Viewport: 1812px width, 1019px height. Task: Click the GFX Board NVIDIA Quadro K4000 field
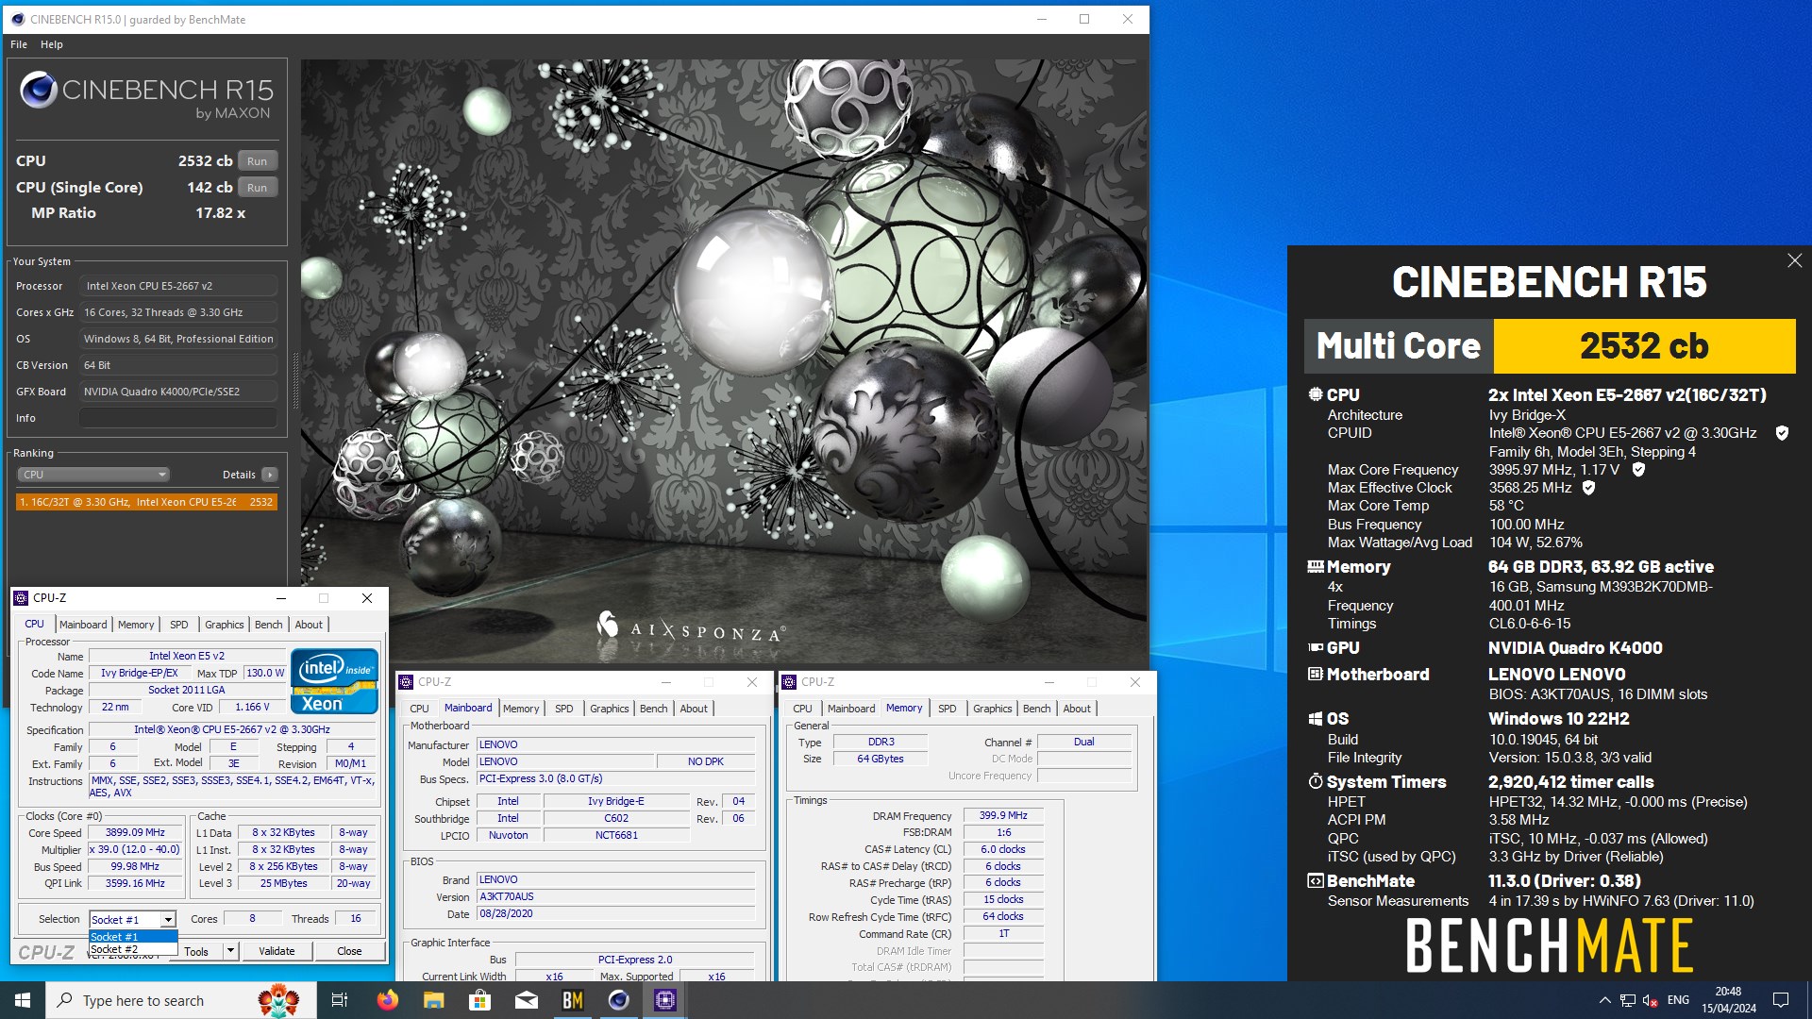pos(178,392)
